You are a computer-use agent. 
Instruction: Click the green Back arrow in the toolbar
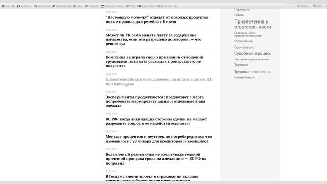[x=3, y=6]
